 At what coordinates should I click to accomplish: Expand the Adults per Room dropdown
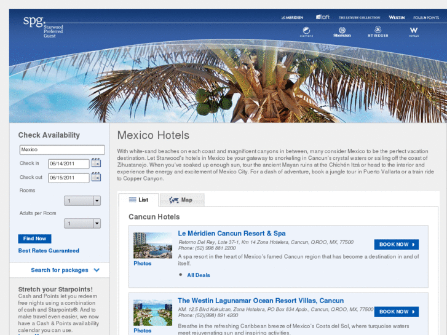(x=82, y=223)
